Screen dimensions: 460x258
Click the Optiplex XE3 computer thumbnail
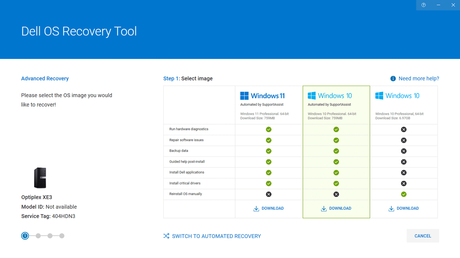(x=40, y=178)
